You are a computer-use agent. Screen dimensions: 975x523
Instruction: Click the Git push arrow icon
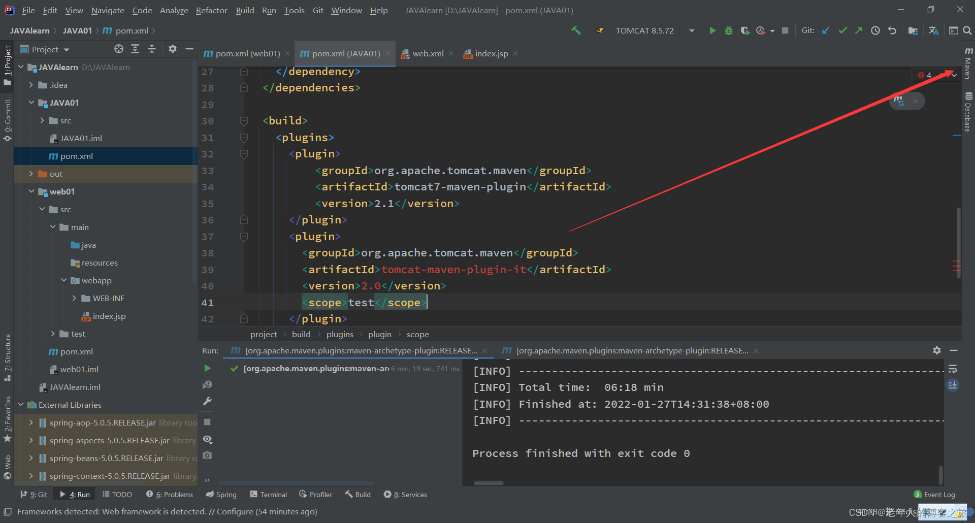pos(859,30)
